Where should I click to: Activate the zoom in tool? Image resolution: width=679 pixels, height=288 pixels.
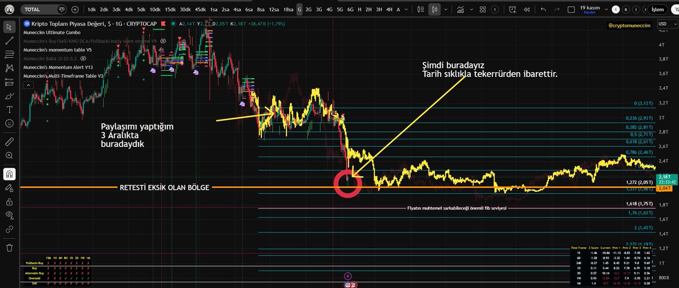click(x=9, y=155)
